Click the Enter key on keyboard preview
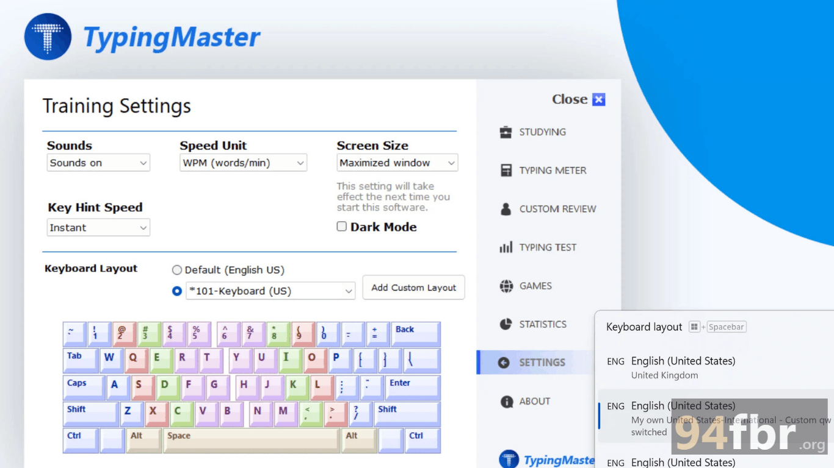 pyautogui.click(x=412, y=388)
